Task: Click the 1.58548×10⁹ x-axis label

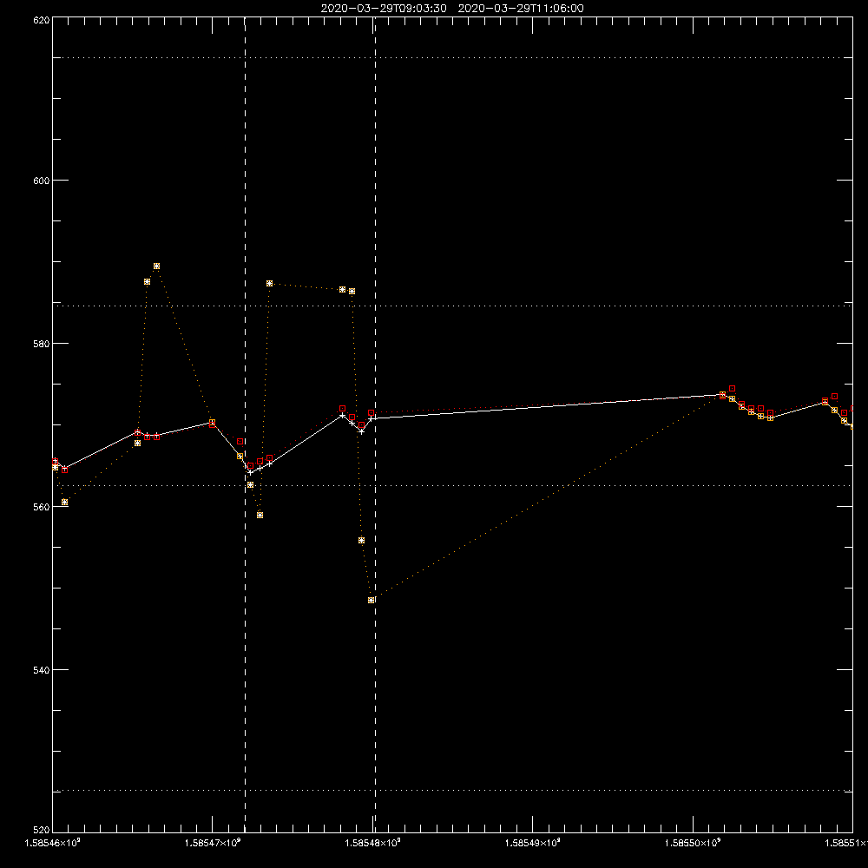Action: (372, 843)
